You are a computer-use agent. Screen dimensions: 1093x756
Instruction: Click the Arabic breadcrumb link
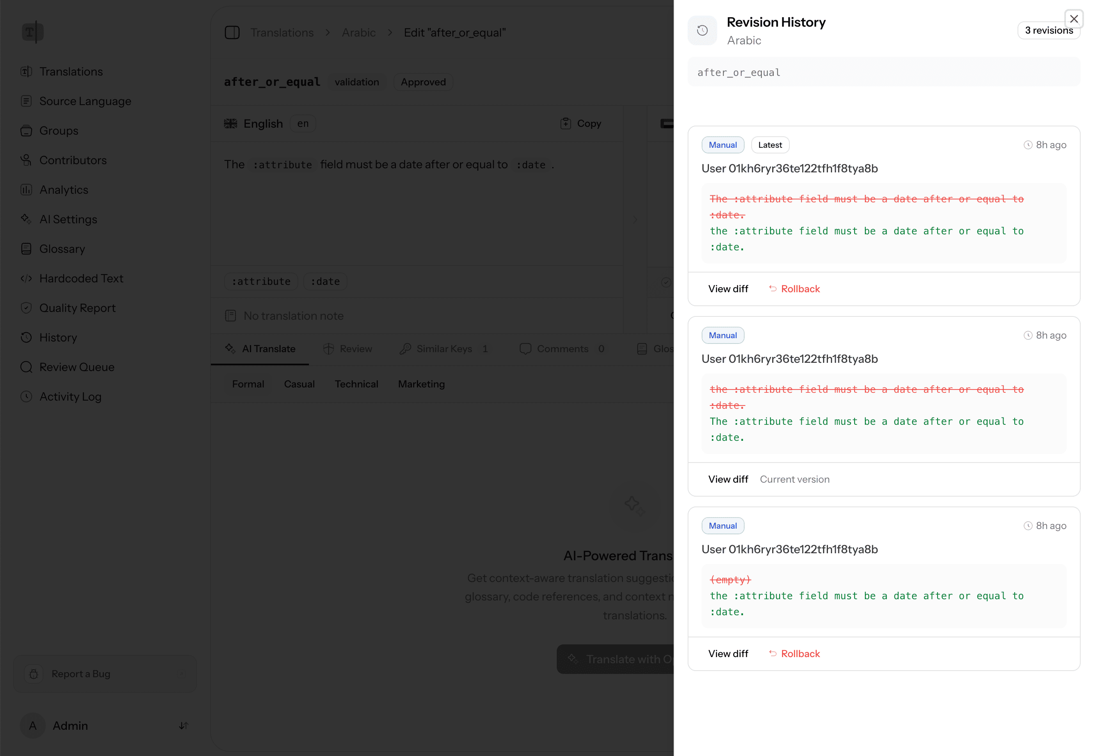click(x=359, y=33)
